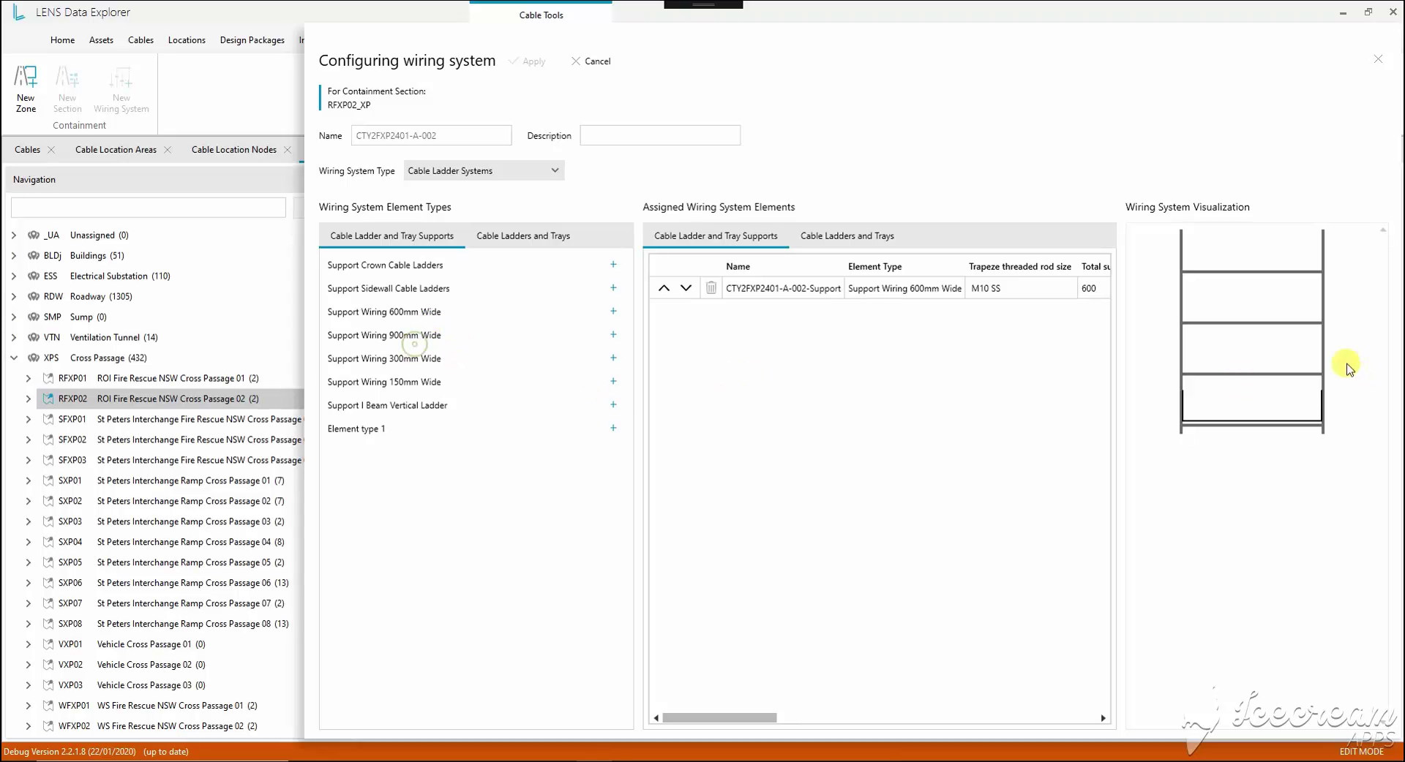Close the Cable Location Areas tab
This screenshot has width=1405, height=762.
pyautogui.click(x=168, y=150)
